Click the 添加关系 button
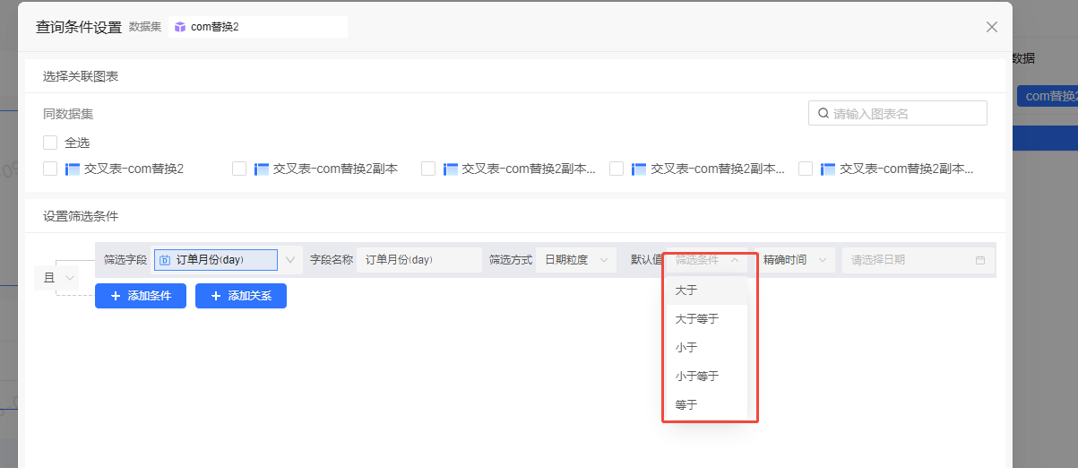Screen dimensions: 1078x468 tap(241, 296)
